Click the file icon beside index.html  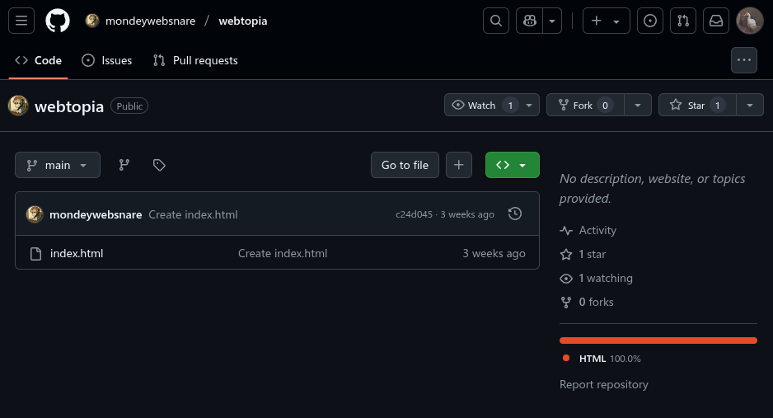point(35,253)
